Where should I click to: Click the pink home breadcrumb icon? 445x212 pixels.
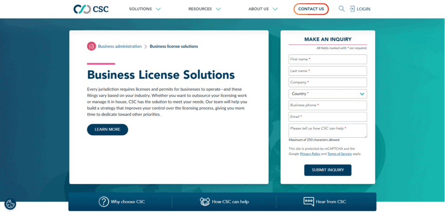pos(91,46)
